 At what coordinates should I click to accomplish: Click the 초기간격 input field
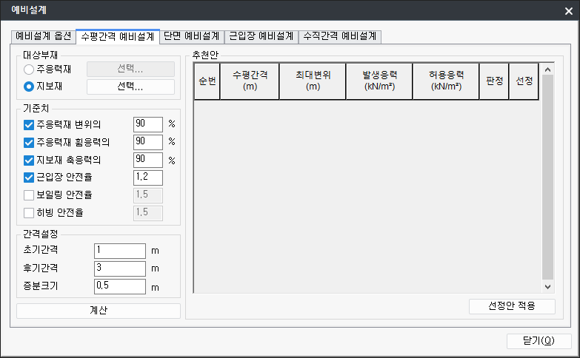pyautogui.click(x=120, y=251)
